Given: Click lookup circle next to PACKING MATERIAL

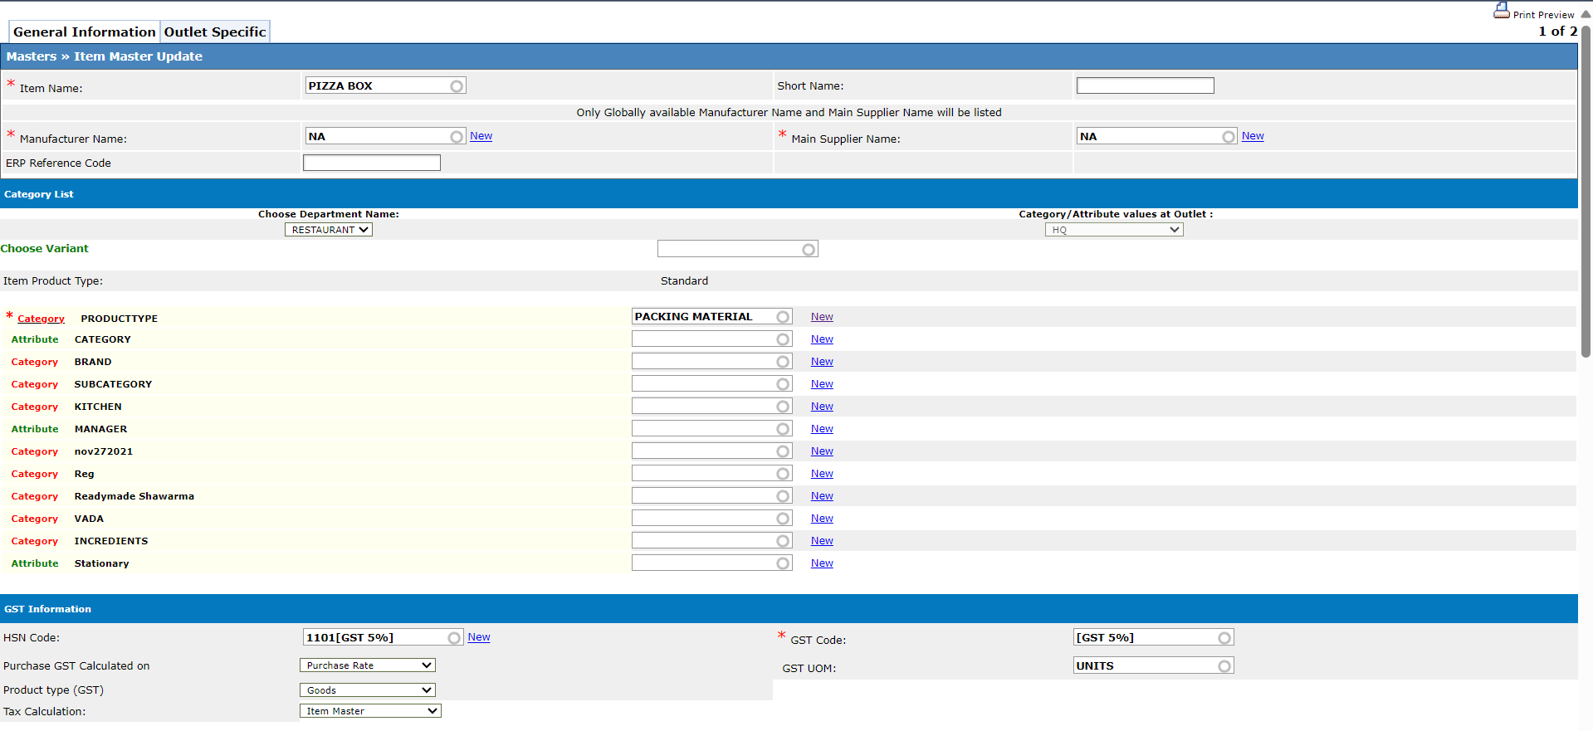Looking at the screenshot, I should coord(783,317).
